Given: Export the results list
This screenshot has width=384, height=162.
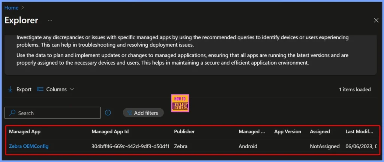Looking at the screenshot, I should pyautogui.click(x=20, y=90).
